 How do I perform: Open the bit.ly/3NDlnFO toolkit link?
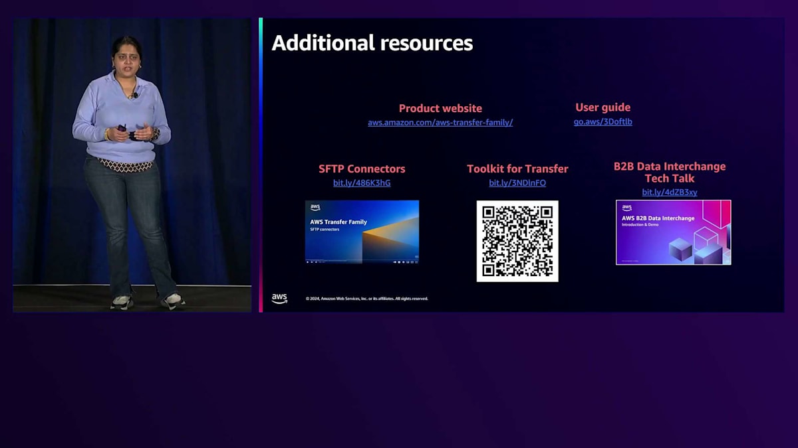(x=517, y=183)
